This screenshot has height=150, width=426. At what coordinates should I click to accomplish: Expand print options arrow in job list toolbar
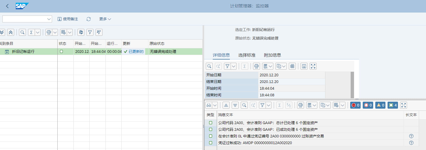[x=55, y=32]
